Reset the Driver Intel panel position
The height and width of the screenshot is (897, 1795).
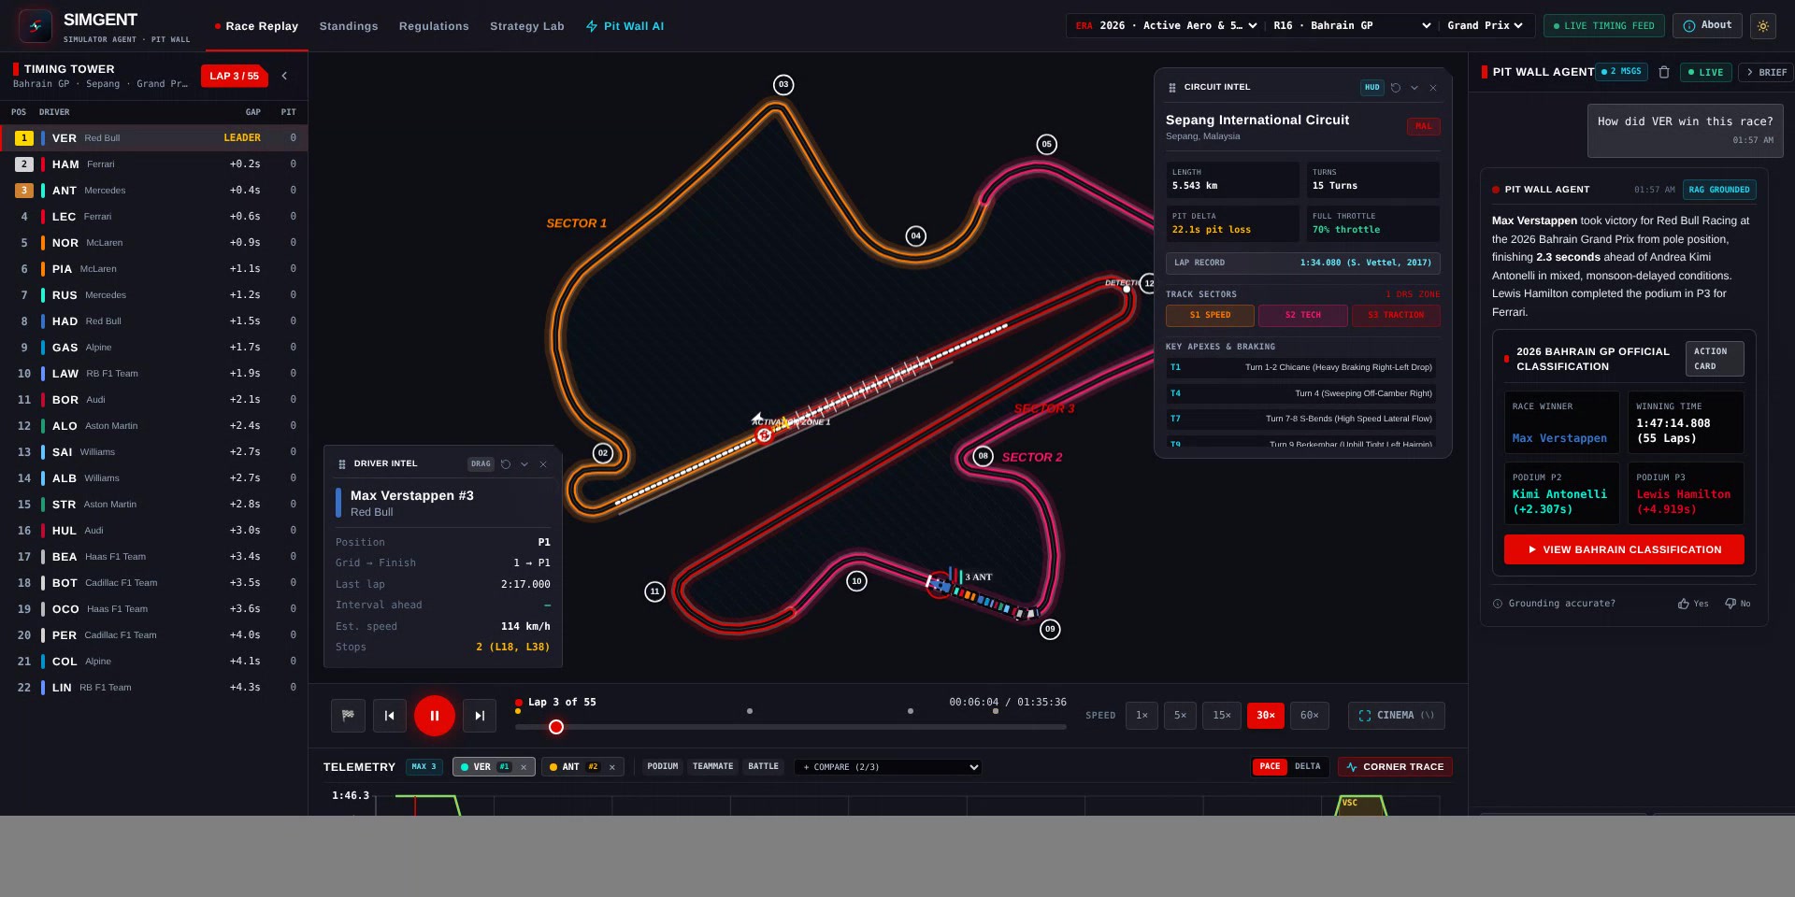[x=506, y=463]
